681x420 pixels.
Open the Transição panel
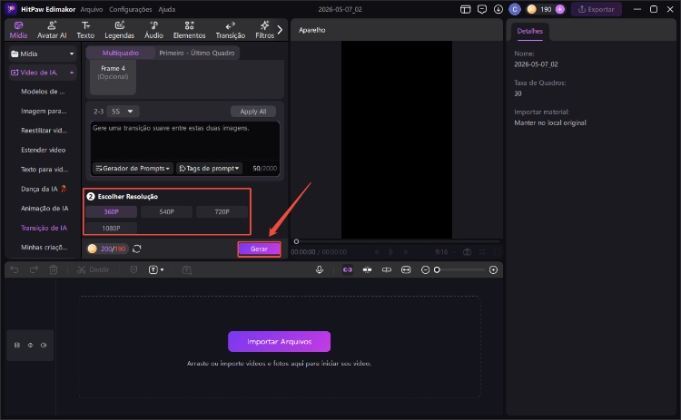(231, 30)
